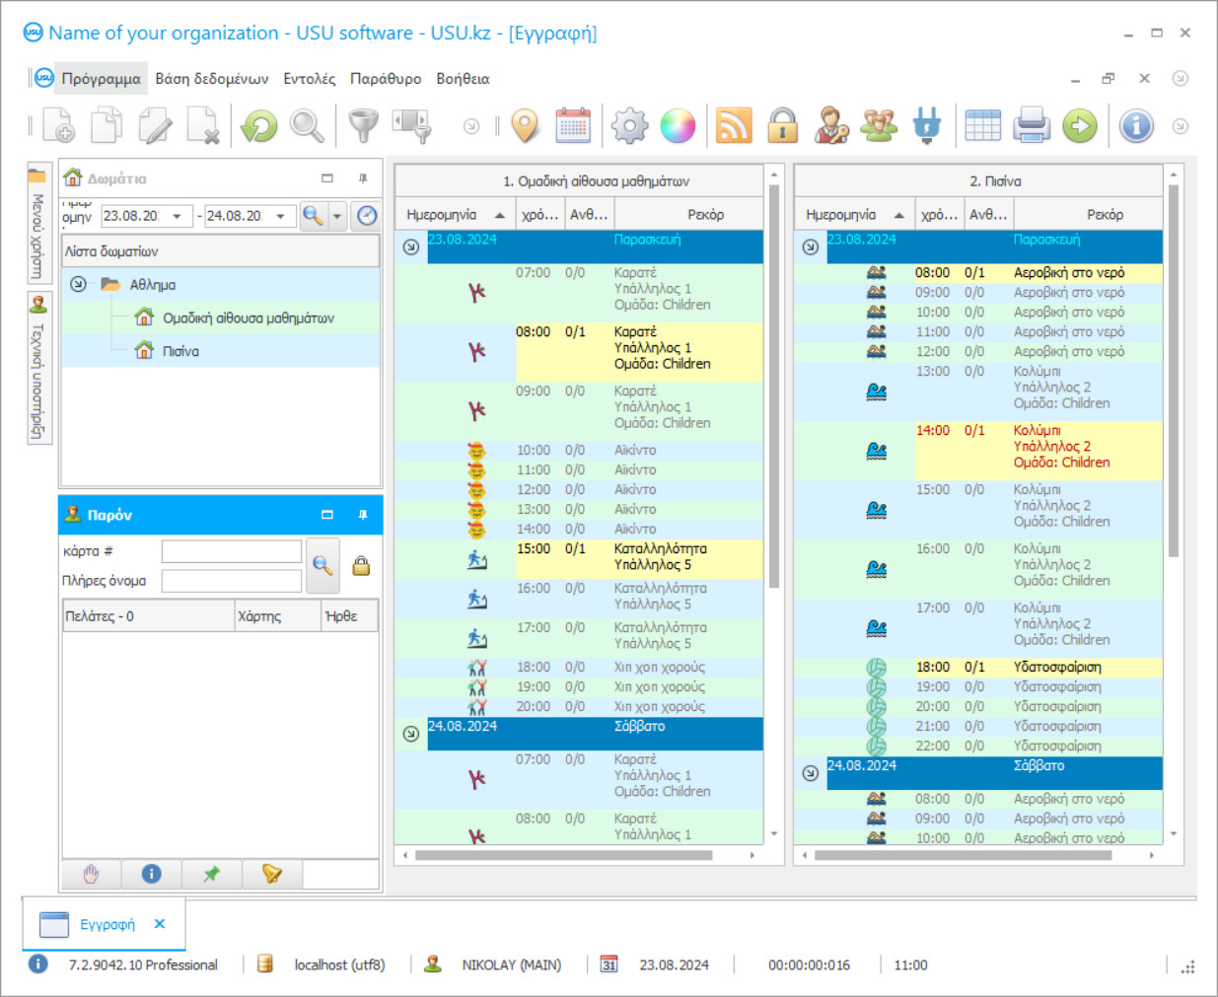
Task: Open settings gear in toolbar
Action: 630,126
